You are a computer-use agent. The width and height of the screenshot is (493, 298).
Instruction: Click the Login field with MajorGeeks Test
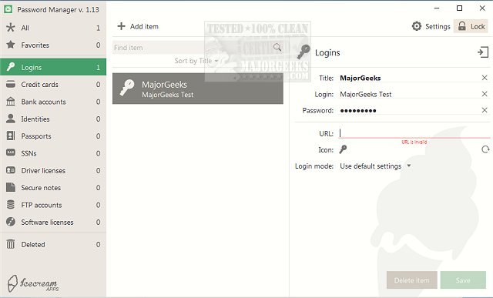409,94
